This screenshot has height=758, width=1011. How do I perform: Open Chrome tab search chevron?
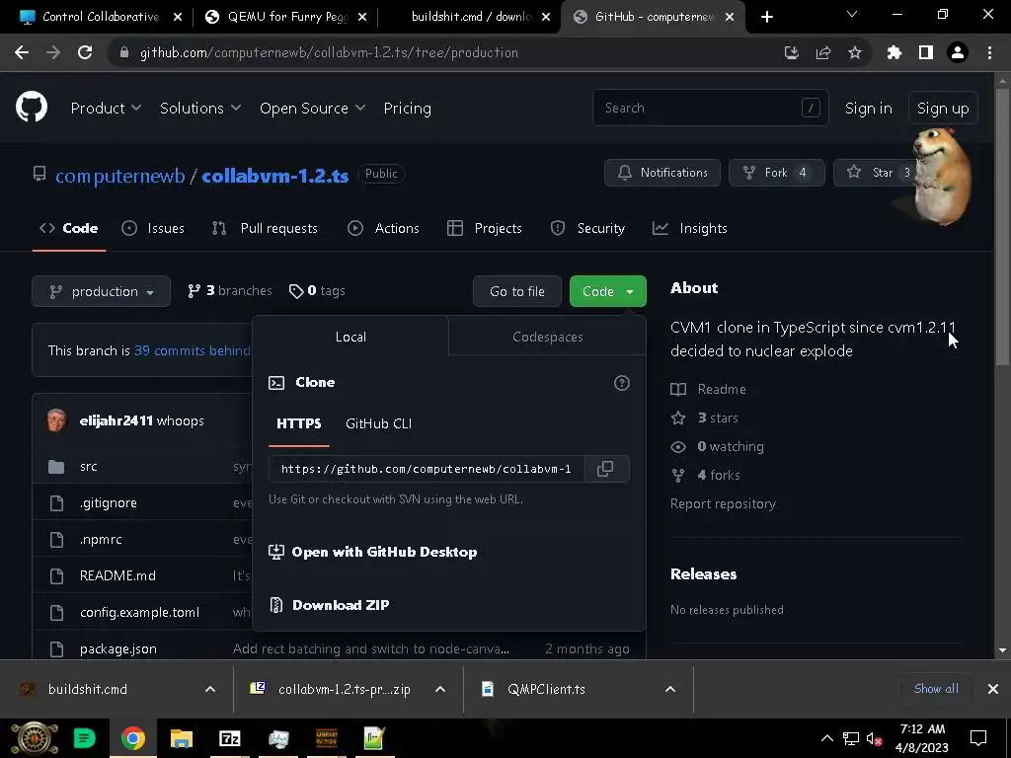852,14
